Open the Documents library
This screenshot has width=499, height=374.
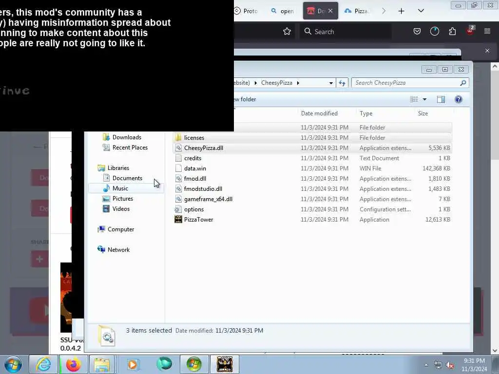[122, 178]
